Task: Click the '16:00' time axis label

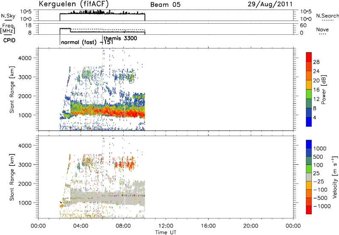Action: tap(208, 226)
